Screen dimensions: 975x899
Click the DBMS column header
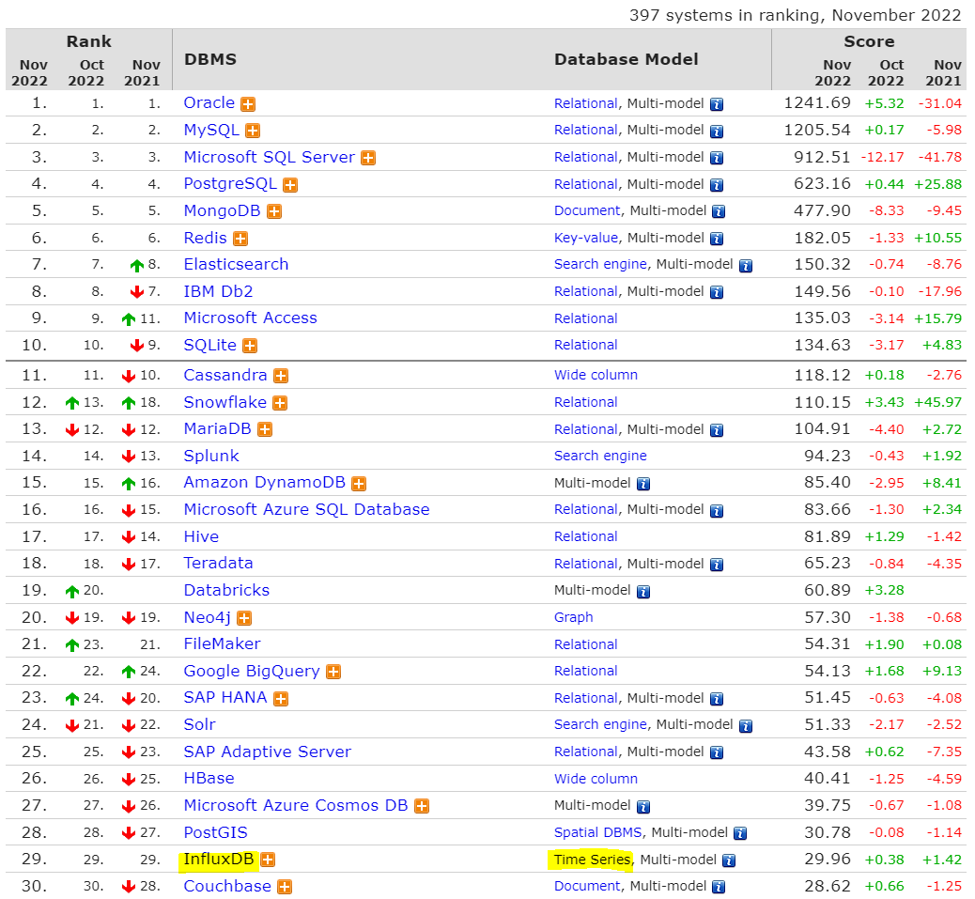210,59
